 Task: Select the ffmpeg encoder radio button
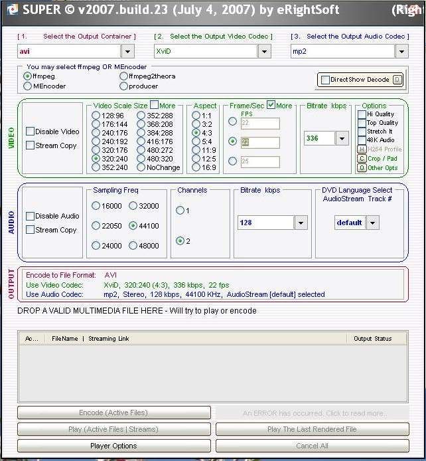pos(27,76)
